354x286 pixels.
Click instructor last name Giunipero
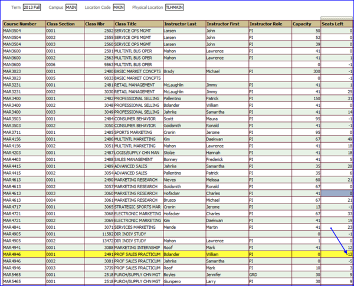pyautogui.click(x=171, y=281)
